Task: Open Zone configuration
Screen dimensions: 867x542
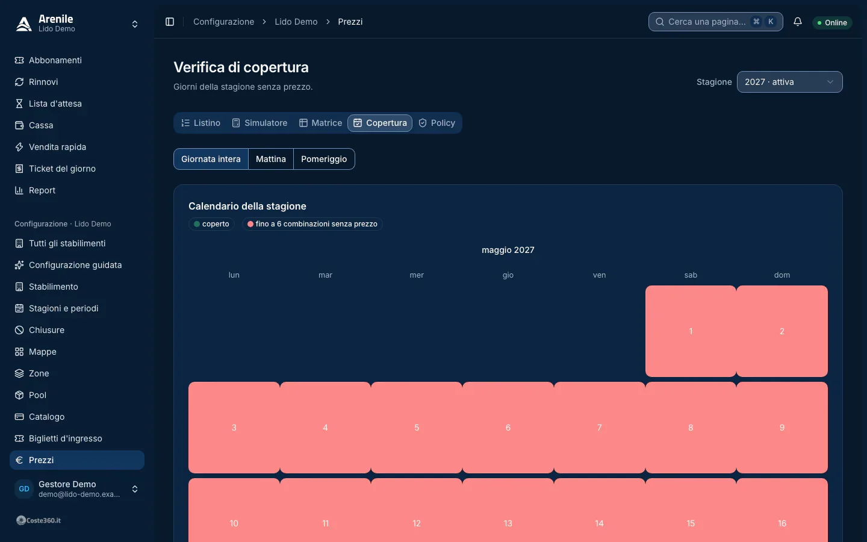Action: tap(77, 373)
